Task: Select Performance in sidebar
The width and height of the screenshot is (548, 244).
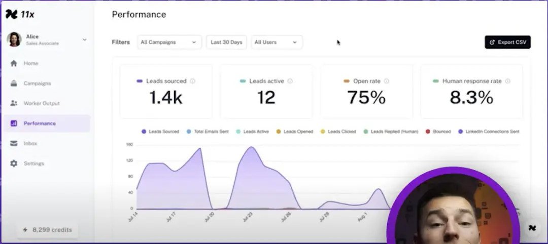Action: [x=47, y=124]
